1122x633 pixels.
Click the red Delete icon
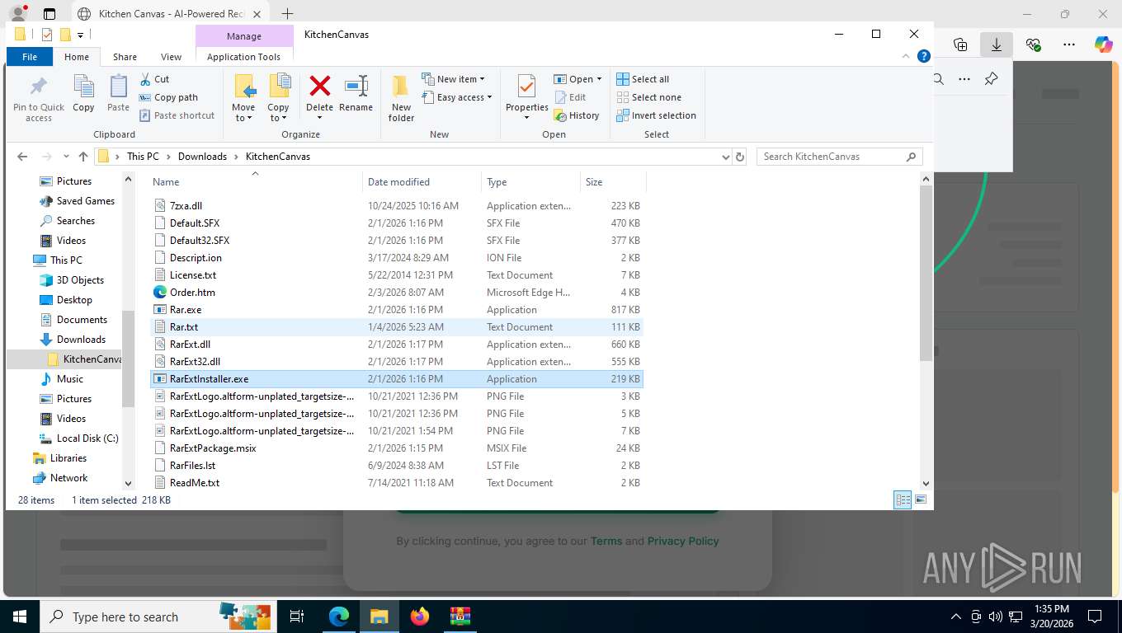click(319, 86)
